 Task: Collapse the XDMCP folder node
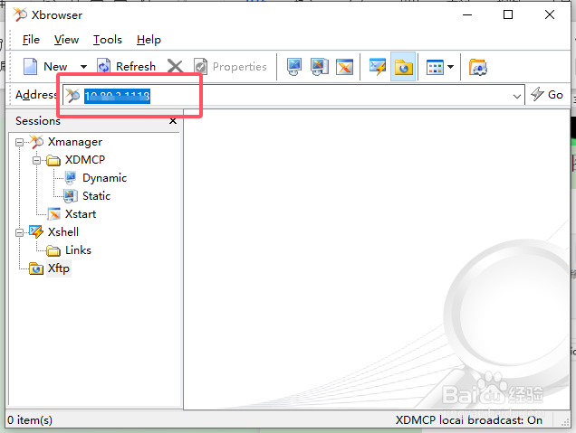tap(36, 160)
